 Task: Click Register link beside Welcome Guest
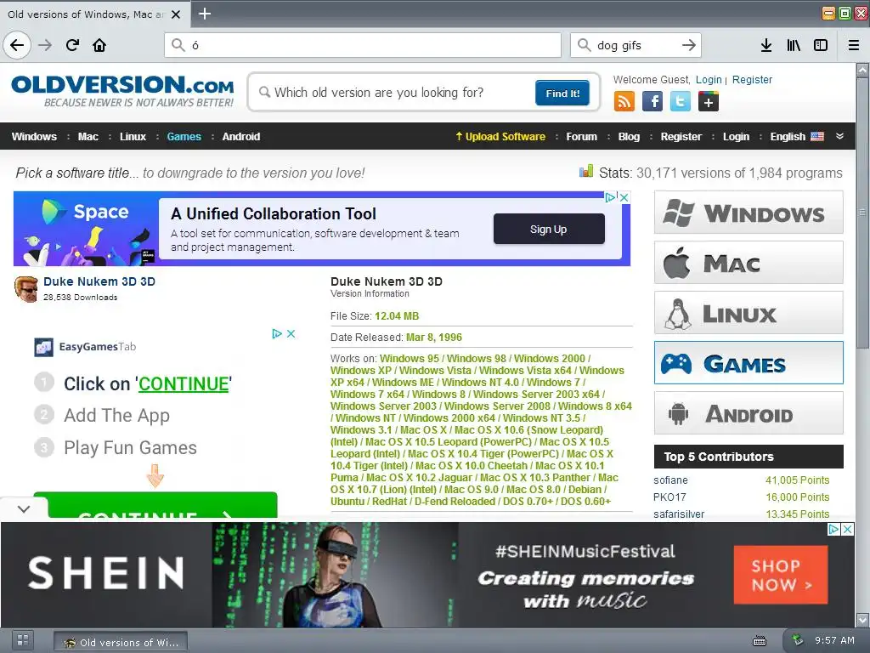coord(752,79)
